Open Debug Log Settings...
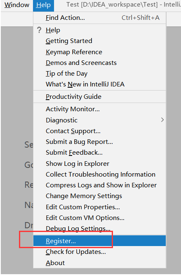 click(99, 229)
